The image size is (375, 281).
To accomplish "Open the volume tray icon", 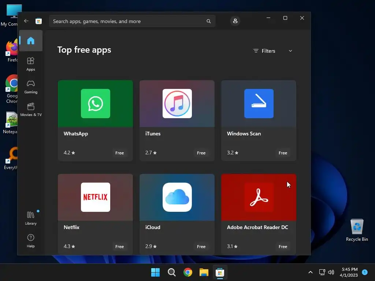I will 331,272.
